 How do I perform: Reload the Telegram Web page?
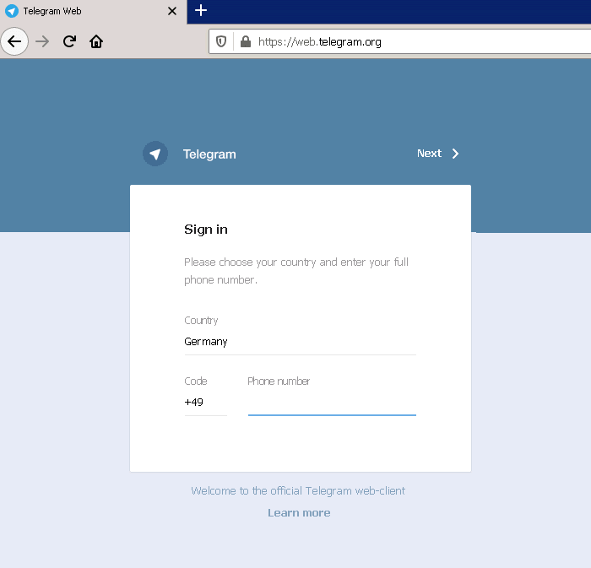coord(69,41)
